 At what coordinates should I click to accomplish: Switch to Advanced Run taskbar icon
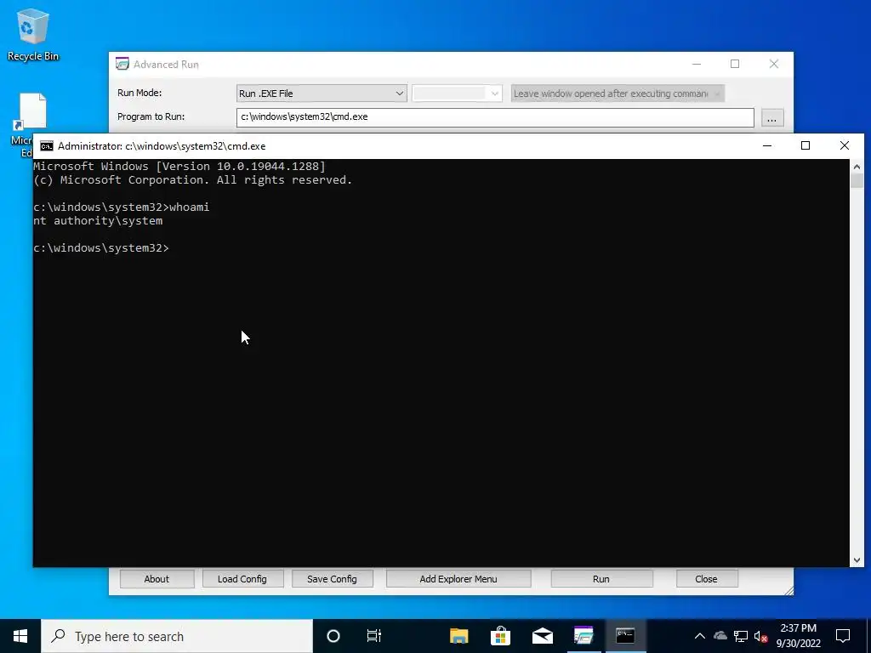click(584, 636)
